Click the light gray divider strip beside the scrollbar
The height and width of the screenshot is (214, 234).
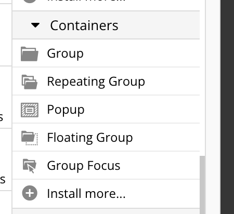[213, 107]
